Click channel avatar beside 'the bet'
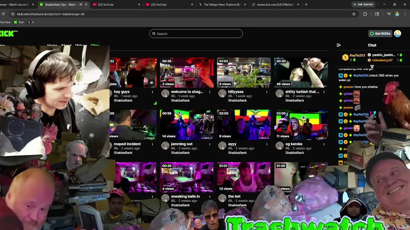The height and width of the screenshot is (230, 410). [222, 198]
